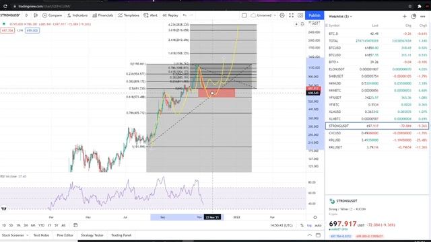Toggle auto scale
Image resolution: width=431 pixels, height=242 pixels.
[318, 225]
